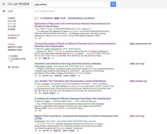Cite the 'Smaller Text Classifiers' paper

pos(40,93)
